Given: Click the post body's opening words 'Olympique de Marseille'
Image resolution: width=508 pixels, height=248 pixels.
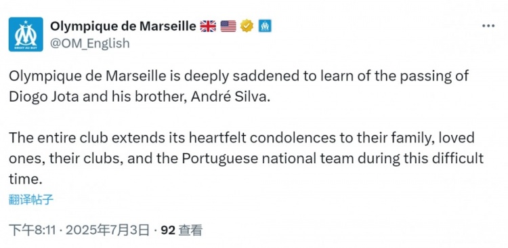Looking at the screenshot, I should point(87,76).
